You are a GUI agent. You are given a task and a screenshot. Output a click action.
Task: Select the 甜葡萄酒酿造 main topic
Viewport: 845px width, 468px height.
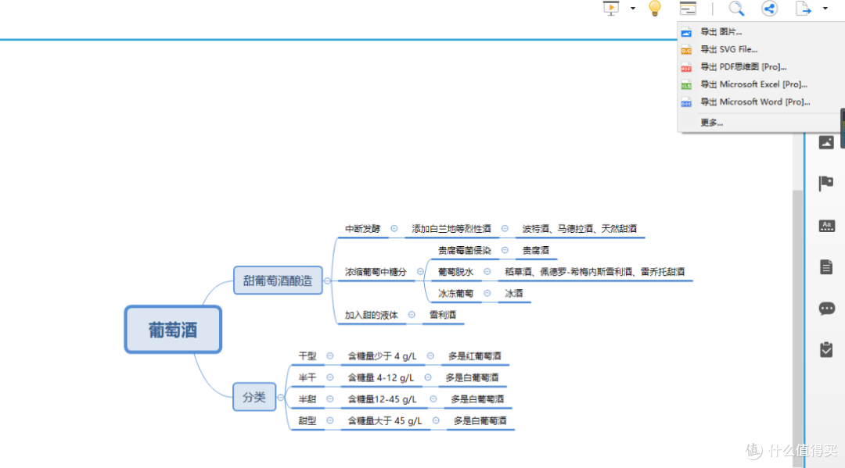click(x=278, y=280)
